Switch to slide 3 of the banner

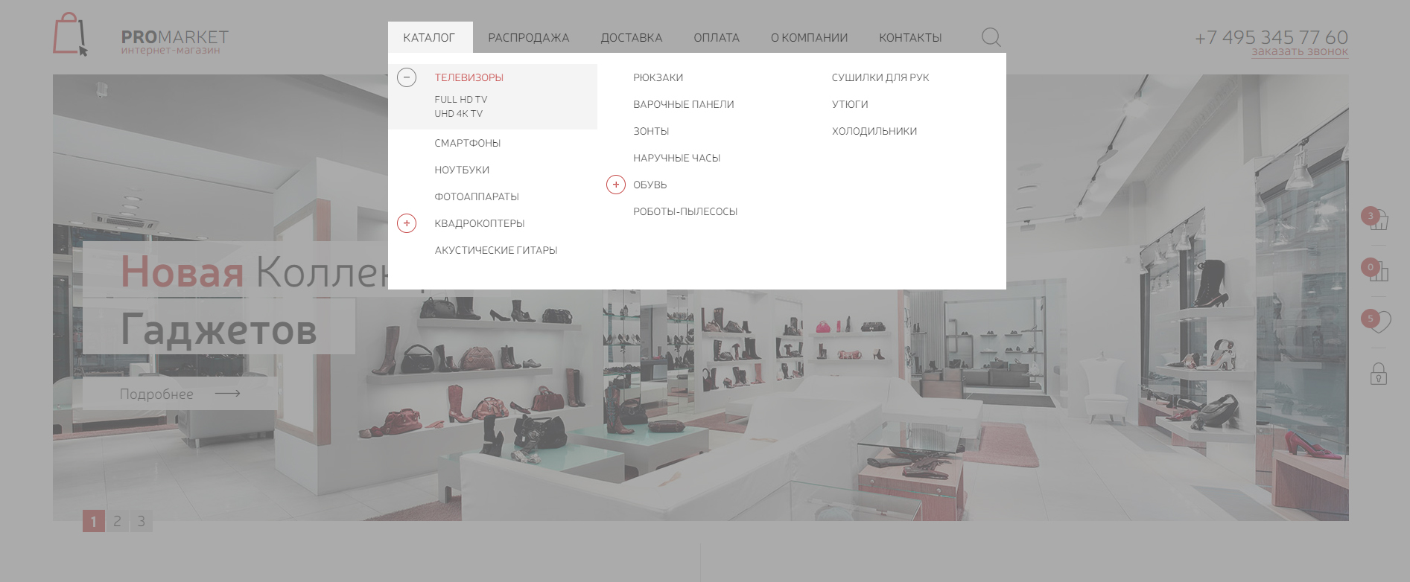coord(142,521)
